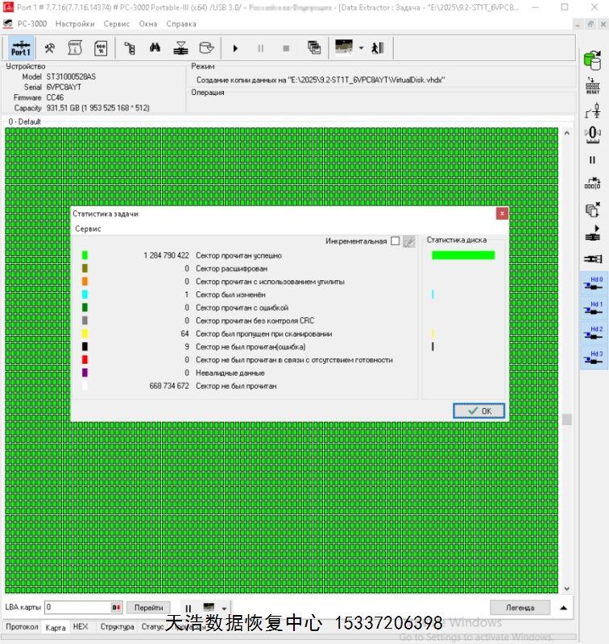Toggle head Hd 0 button
The width and height of the screenshot is (609, 644).
pos(595,284)
